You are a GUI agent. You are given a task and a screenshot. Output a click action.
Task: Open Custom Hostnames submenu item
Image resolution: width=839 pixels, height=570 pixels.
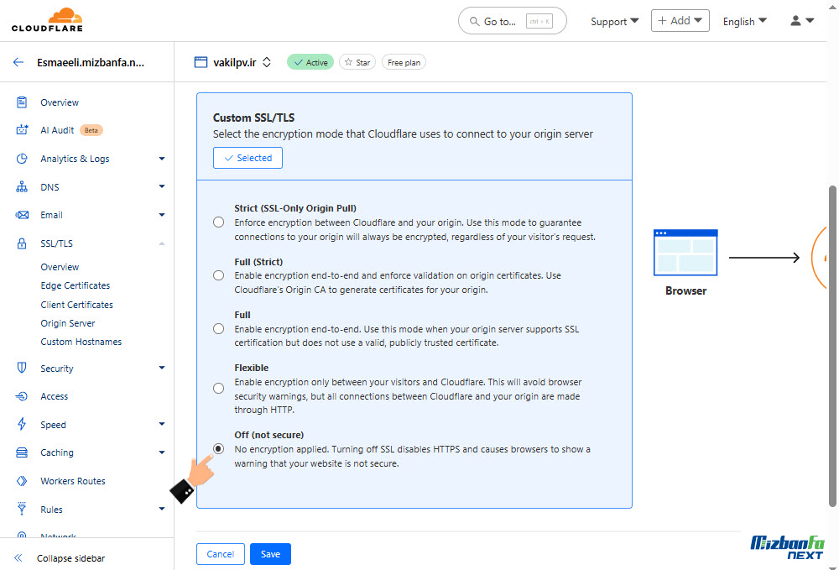click(81, 342)
